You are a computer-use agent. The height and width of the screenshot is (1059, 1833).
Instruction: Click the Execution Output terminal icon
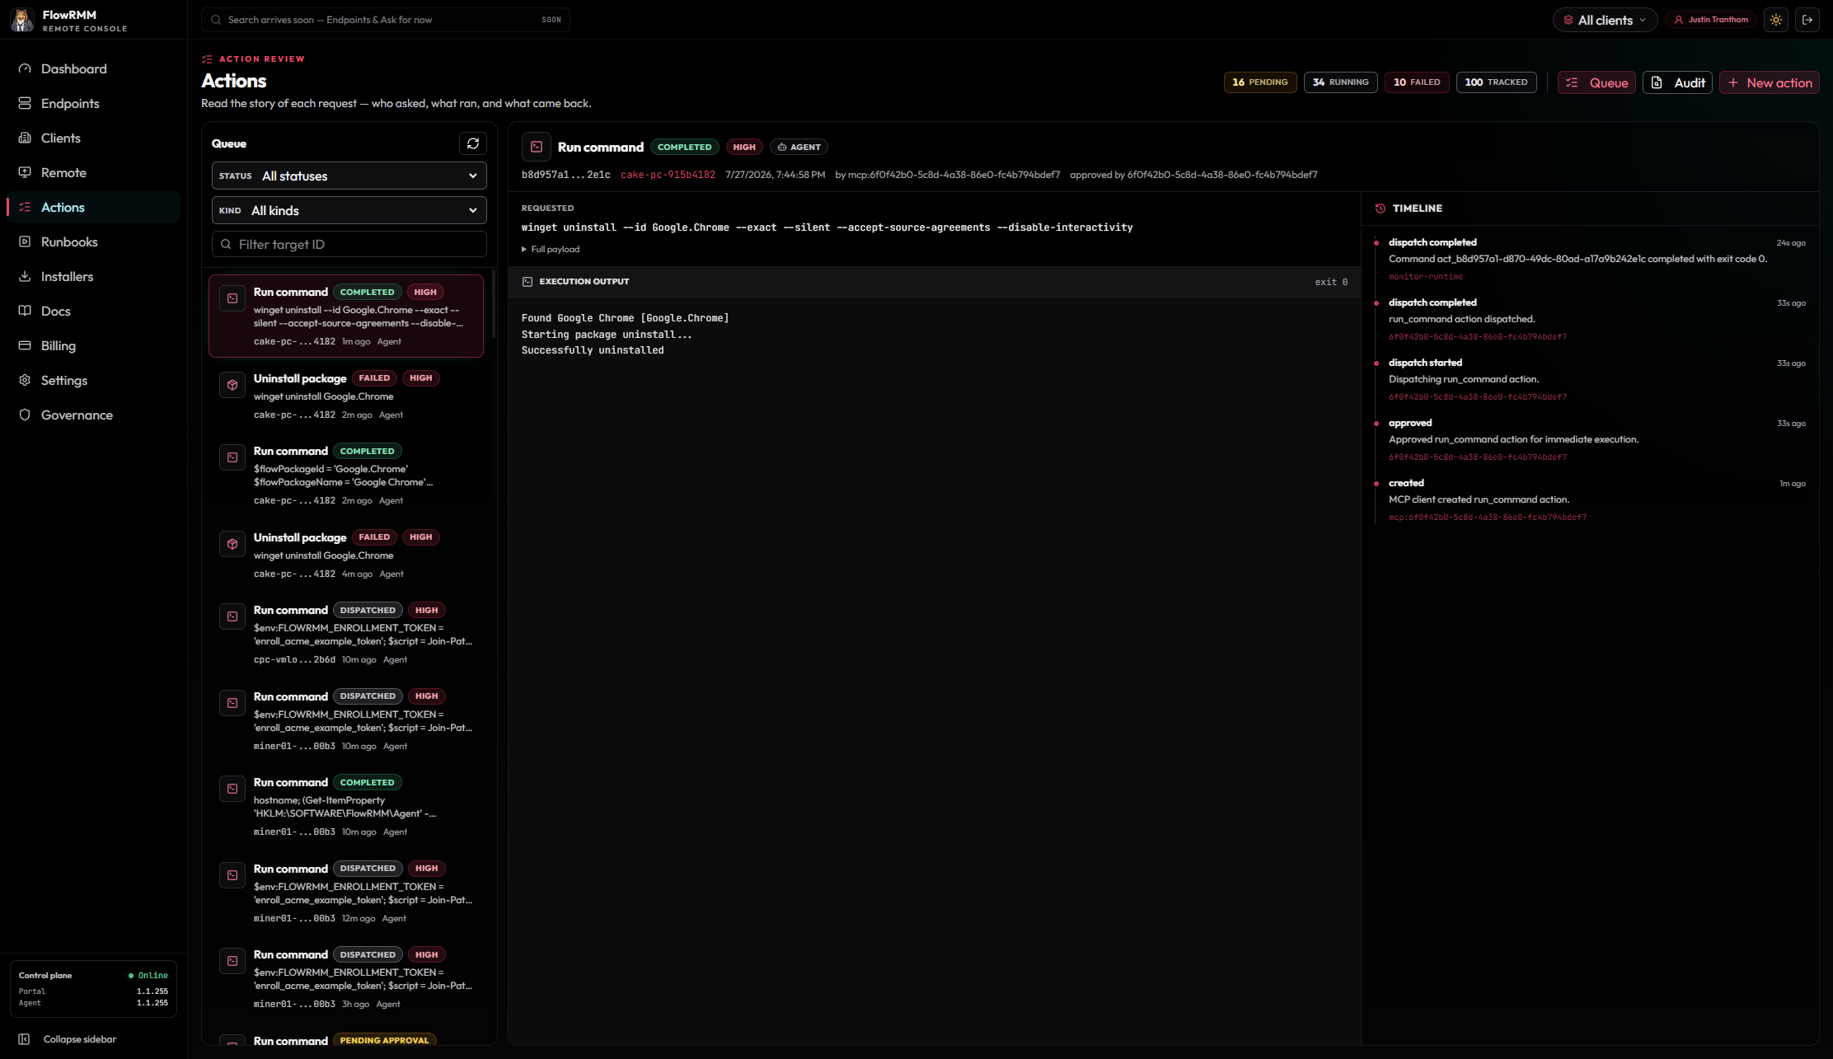click(x=527, y=282)
